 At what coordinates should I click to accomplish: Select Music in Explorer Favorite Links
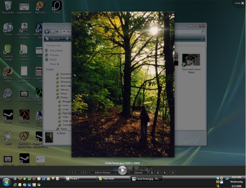click(51, 60)
